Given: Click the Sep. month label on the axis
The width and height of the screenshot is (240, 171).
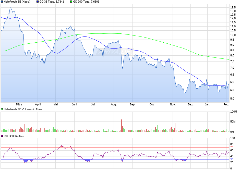Looking at the screenshot, I should (x=133, y=104).
